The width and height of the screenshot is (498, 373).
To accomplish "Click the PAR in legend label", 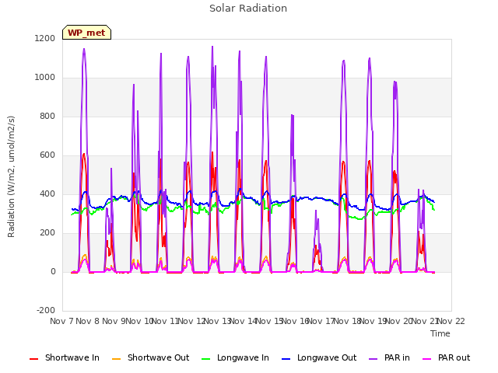I will [x=397, y=357].
